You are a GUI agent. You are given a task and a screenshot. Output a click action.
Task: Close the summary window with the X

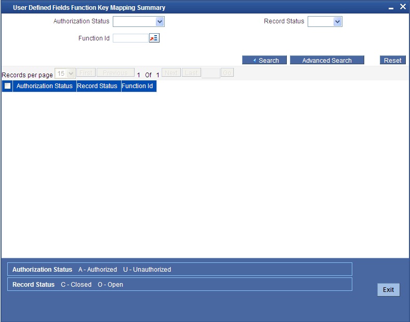coord(403,7)
